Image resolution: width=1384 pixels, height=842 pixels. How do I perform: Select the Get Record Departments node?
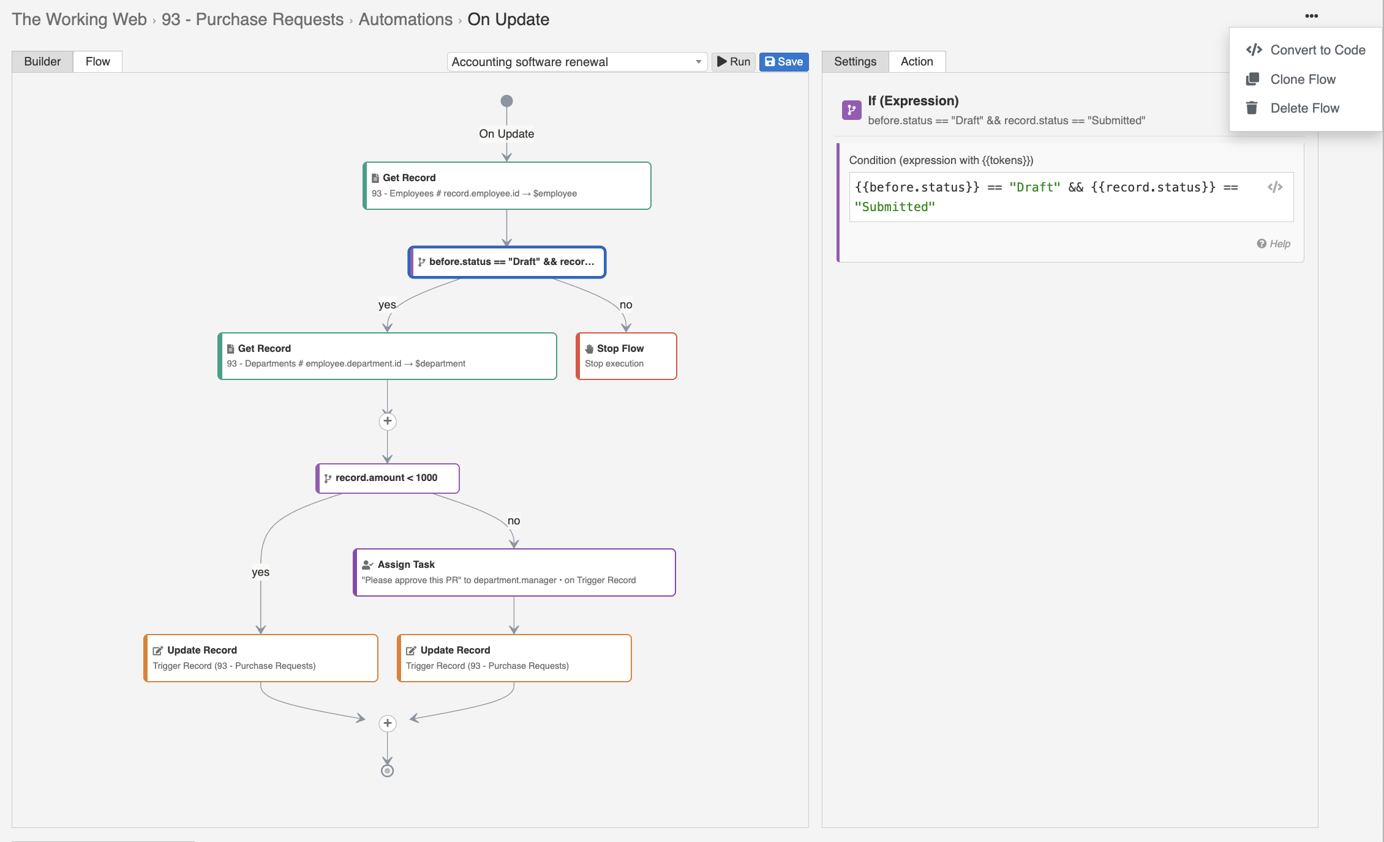[387, 356]
